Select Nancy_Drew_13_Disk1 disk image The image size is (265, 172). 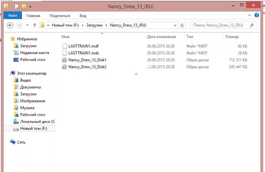coord(87,60)
